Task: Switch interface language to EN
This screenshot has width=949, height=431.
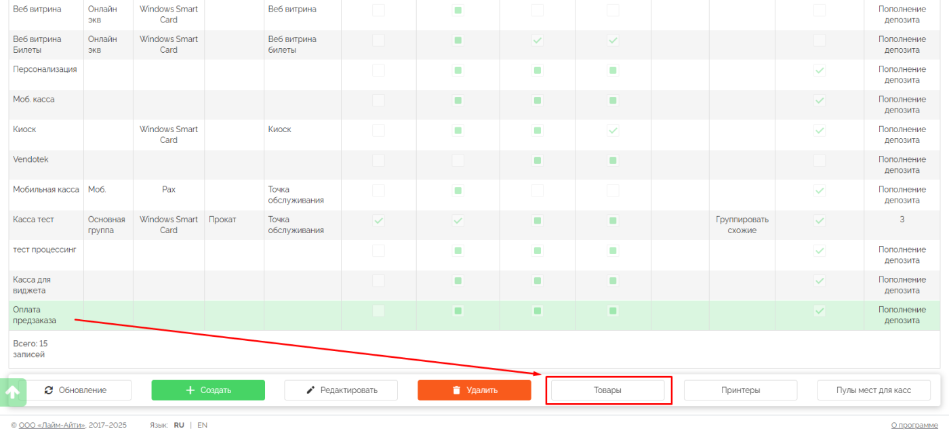Action: (x=202, y=425)
